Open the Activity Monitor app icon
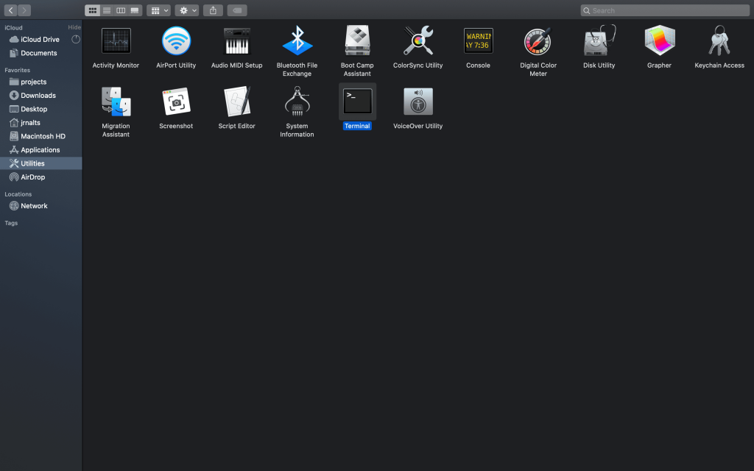 click(116, 41)
